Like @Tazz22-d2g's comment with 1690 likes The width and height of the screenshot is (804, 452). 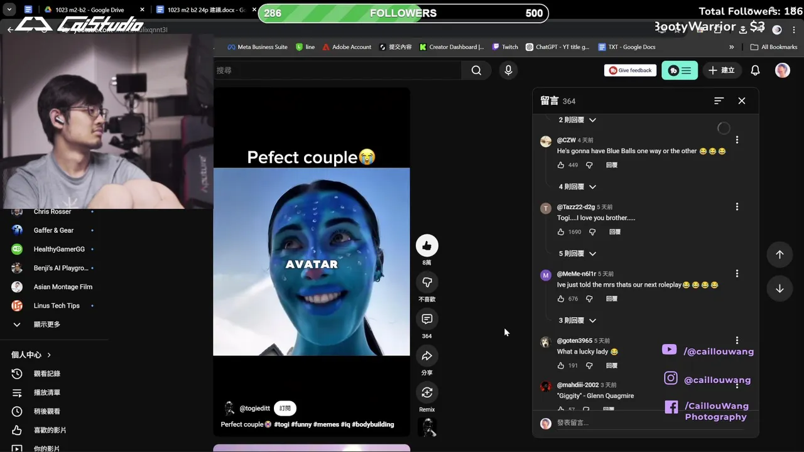pos(561,232)
